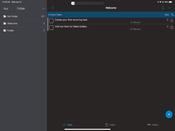Toggle the sort direction arrows
The height and width of the screenshot is (131, 175).
coord(172,15)
